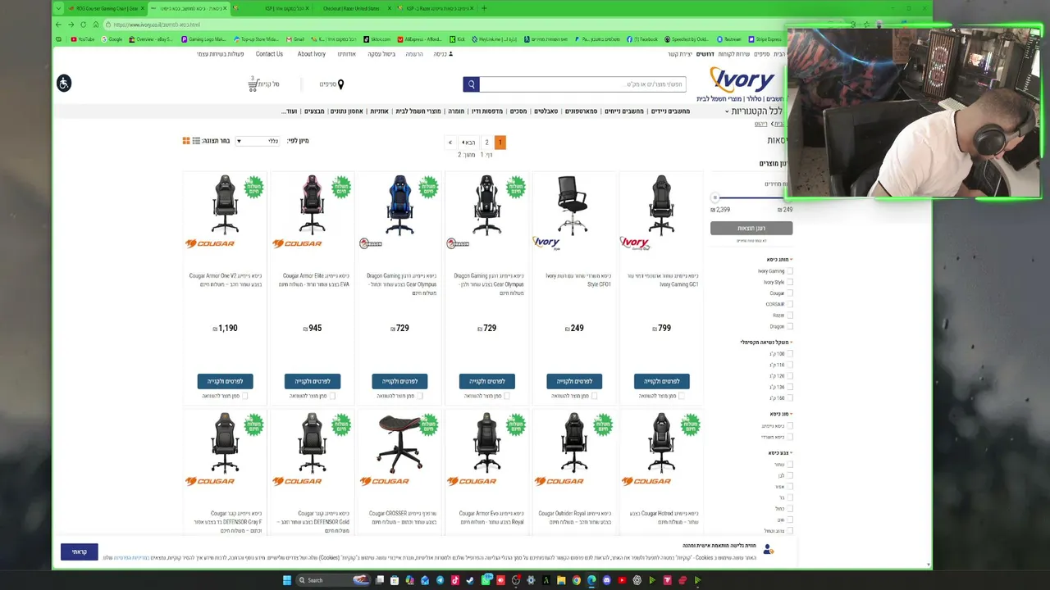This screenshot has height=590, width=1050.
Task: Switch to list view display icon
Action: 196,141
